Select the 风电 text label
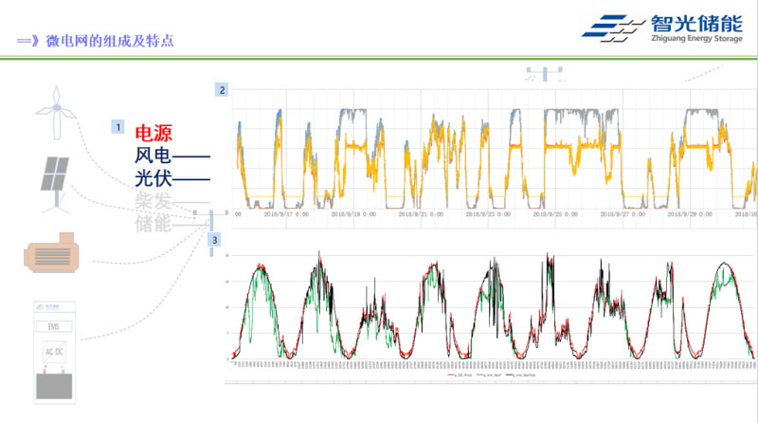Screen dimensions: 758x423 point(153,155)
